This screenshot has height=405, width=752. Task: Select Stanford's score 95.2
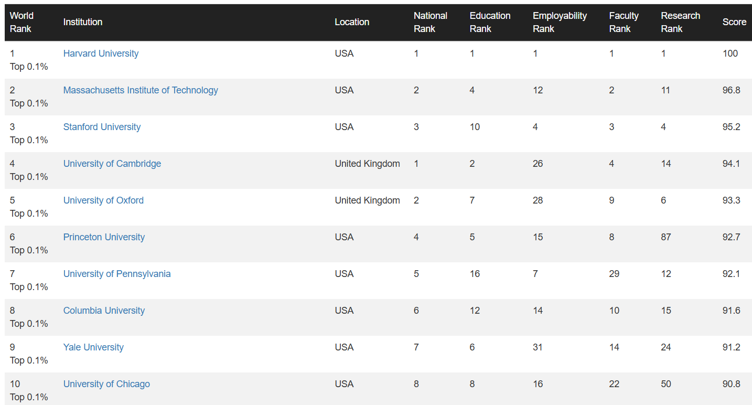[x=731, y=127]
